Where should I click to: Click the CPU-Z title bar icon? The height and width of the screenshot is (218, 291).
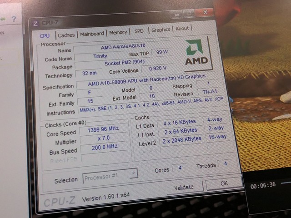click(35, 24)
